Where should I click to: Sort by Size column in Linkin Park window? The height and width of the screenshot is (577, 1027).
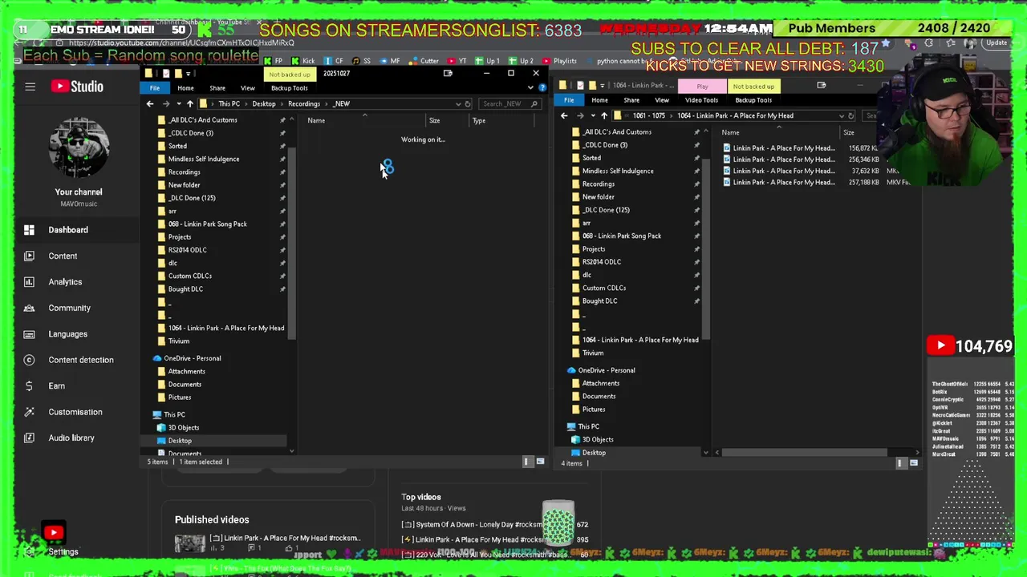848,132
